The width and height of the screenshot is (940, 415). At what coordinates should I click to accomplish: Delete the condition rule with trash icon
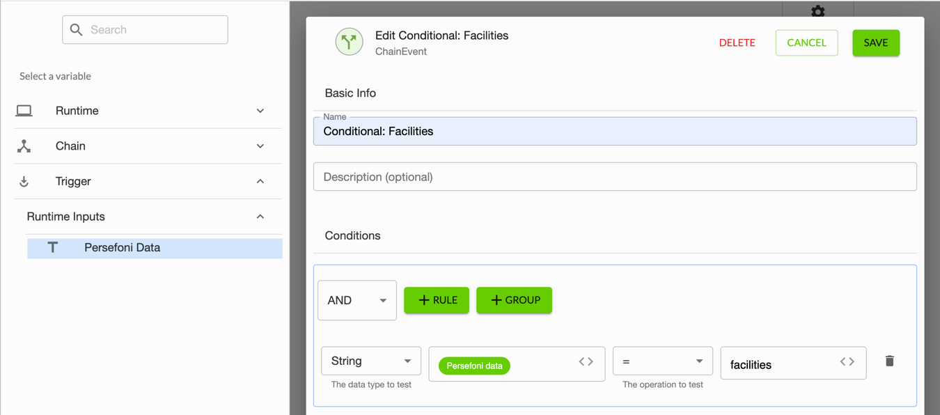tap(890, 361)
